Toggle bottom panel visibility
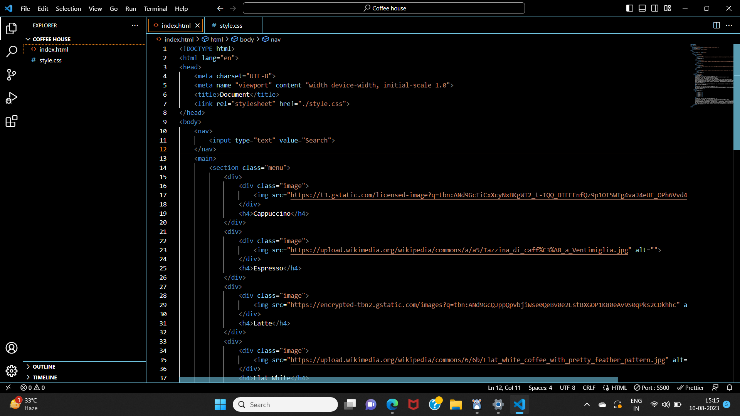 click(x=642, y=8)
